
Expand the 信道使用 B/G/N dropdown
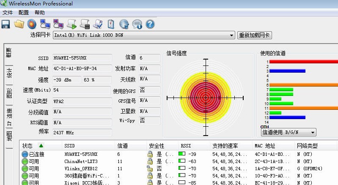(313, 133)
